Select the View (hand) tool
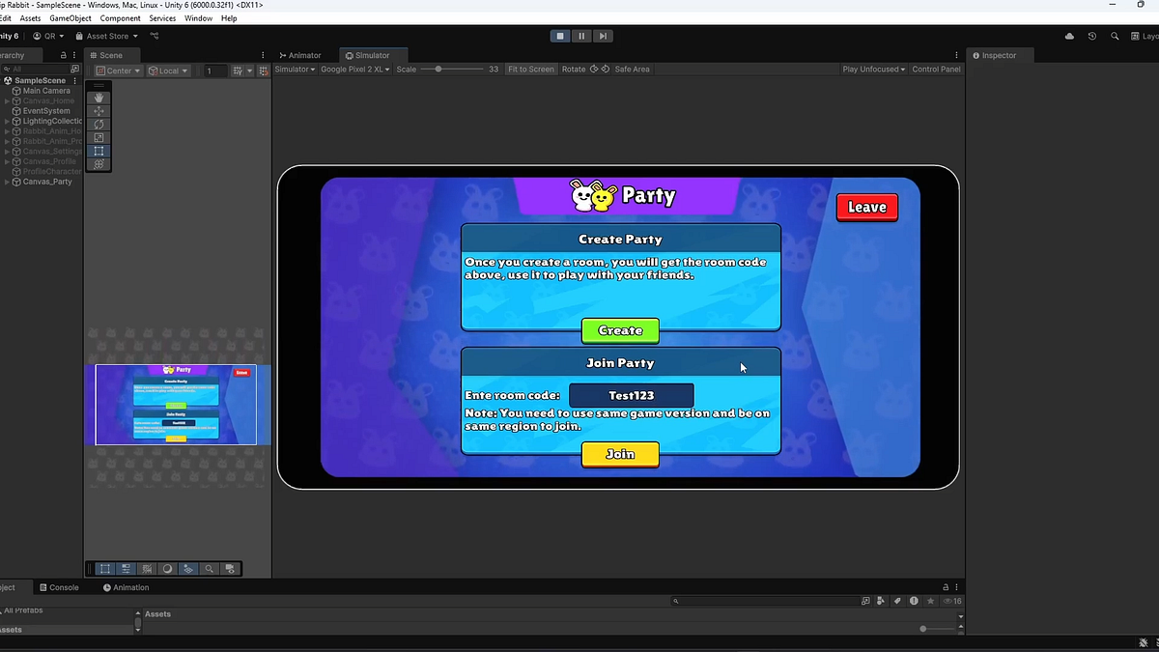 [x=99, y=97]
